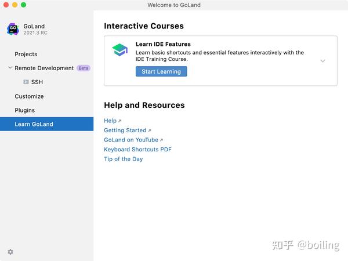Select the Learn GoLand tab
Image resolution: width=348 pixels, height=261 pixels.
coord(34,124)
